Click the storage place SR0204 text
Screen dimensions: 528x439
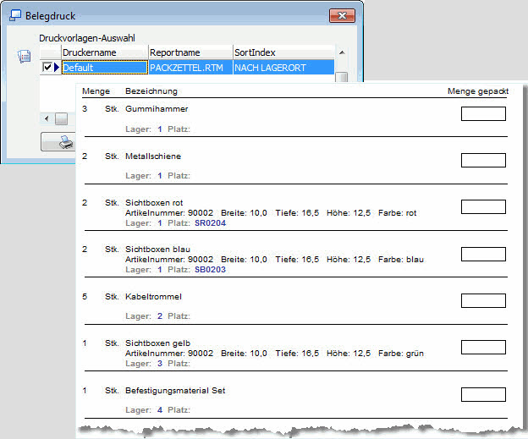(210, 223)
